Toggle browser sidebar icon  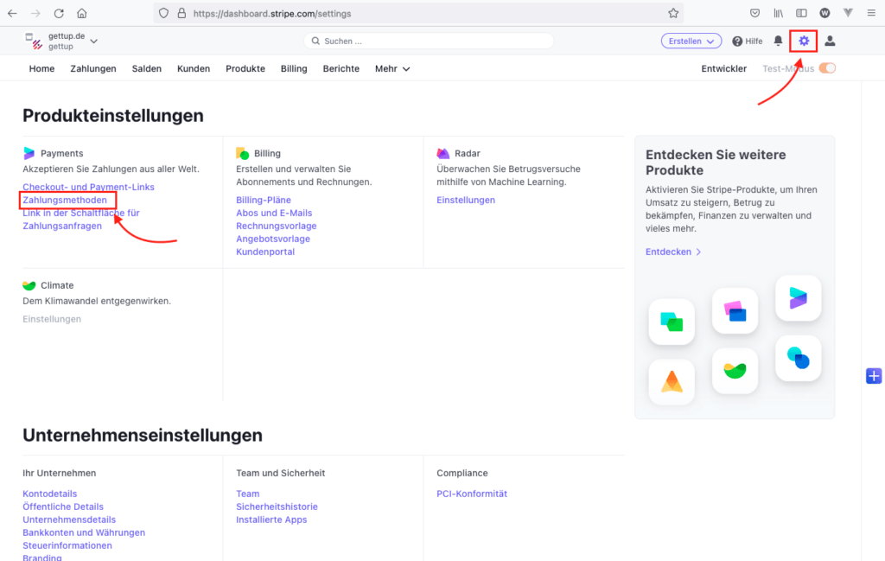(x=801, y=13)
